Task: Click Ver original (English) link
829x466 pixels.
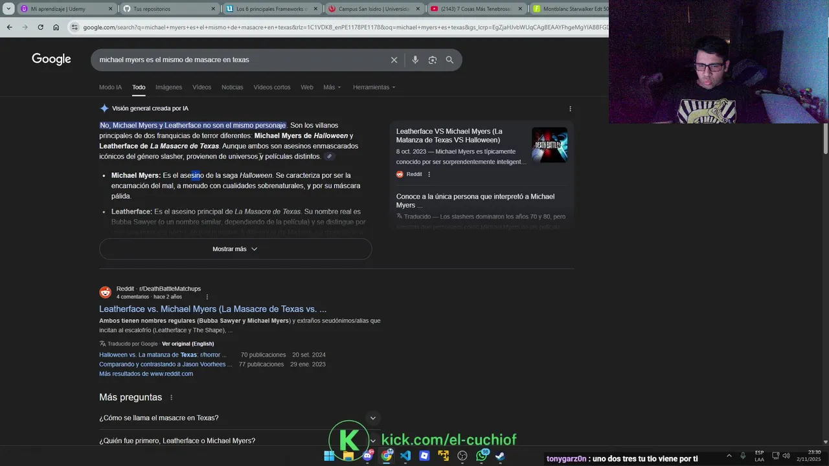Action: pyautogui.click(x=188, y=344)
